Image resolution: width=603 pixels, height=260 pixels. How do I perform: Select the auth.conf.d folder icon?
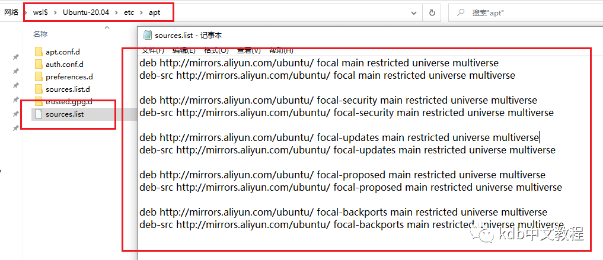(38, 64)
